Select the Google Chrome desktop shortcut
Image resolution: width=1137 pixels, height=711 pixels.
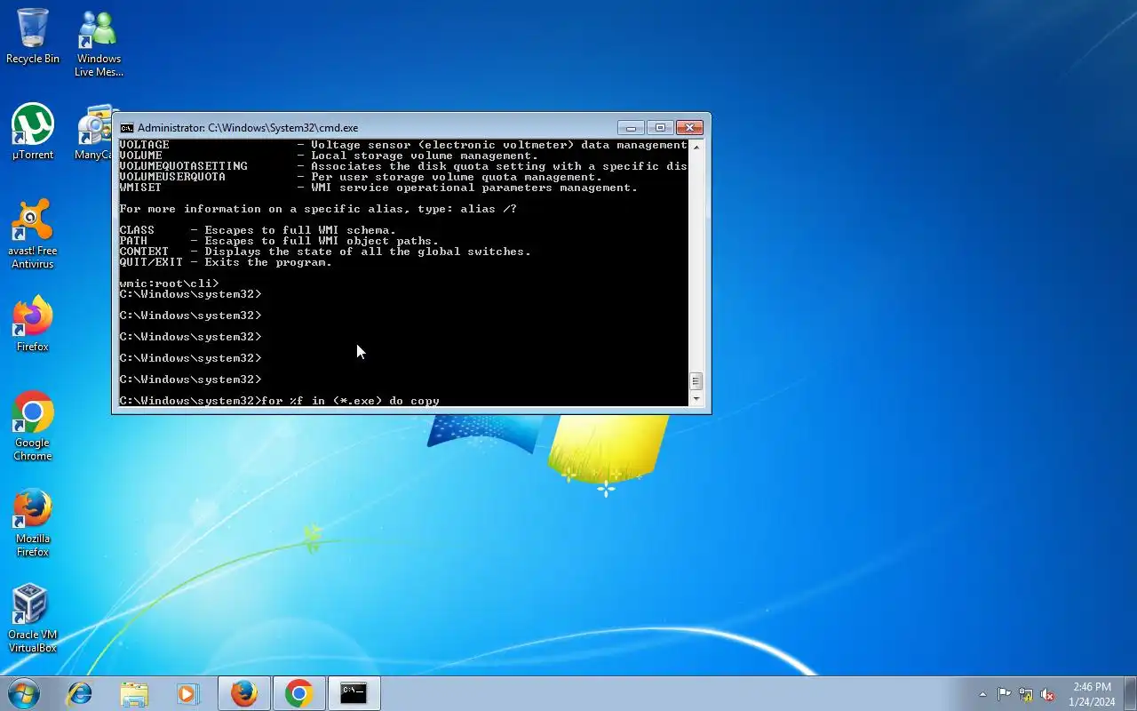[33, 426]
